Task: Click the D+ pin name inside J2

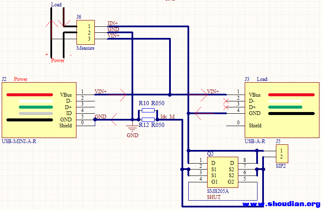Action: pyautogui.click(x=68, y=107)
